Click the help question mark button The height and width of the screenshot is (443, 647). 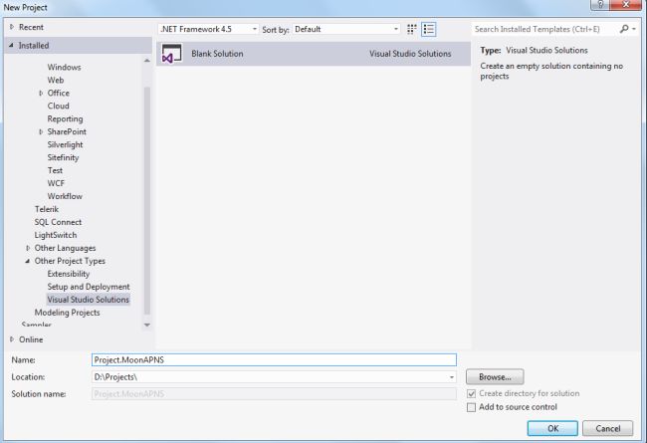(x=600, y=5)
